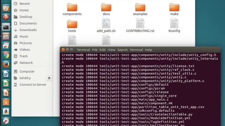Screen dimensions: 225x126
Task: Launch Google Chrome from the dock
Action: pos(6,55)
